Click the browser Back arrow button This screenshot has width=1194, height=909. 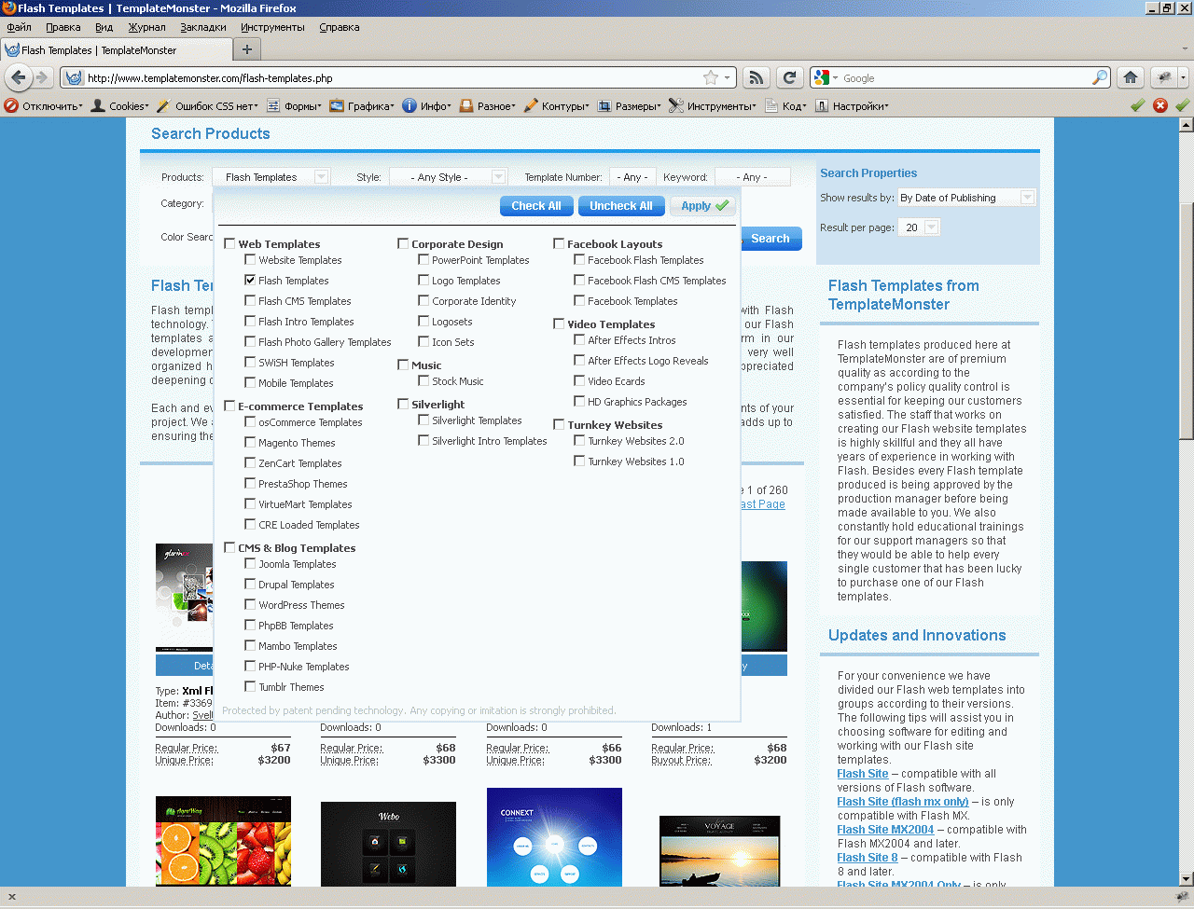(x=18, y=77)
